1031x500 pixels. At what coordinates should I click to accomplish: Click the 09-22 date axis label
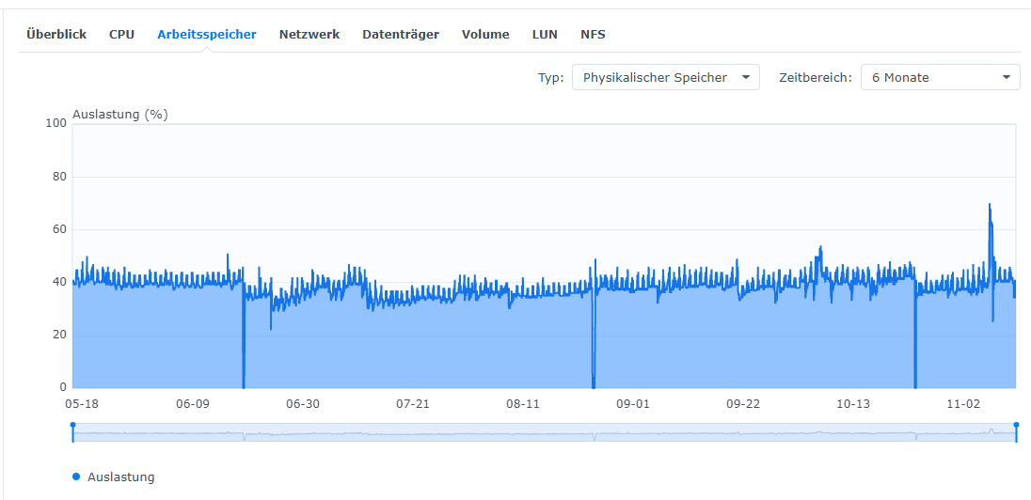pyautogui.click(x=743, y=403)
